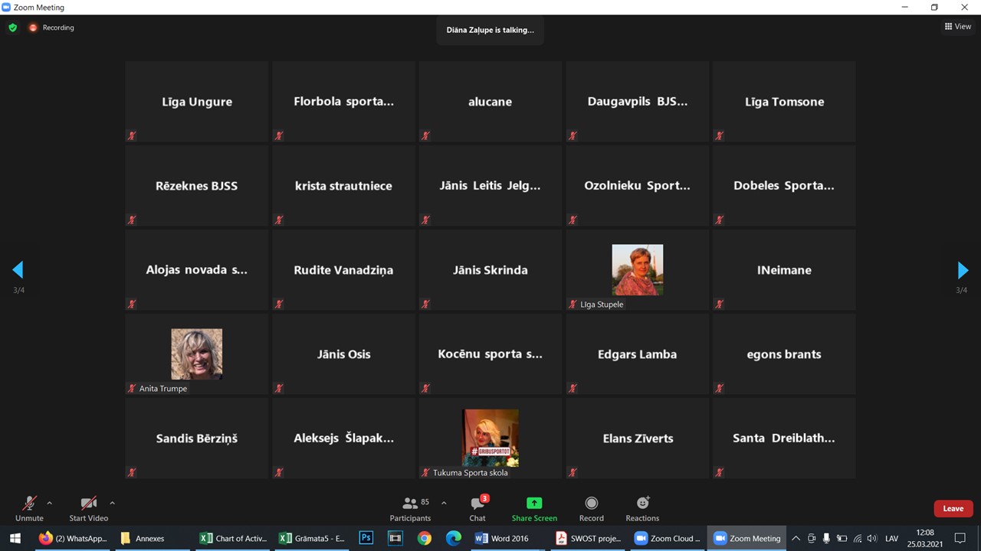
Task: Expand audio options arrow next to Unmute
Action: pyautogui.click(x=50, y=503)
